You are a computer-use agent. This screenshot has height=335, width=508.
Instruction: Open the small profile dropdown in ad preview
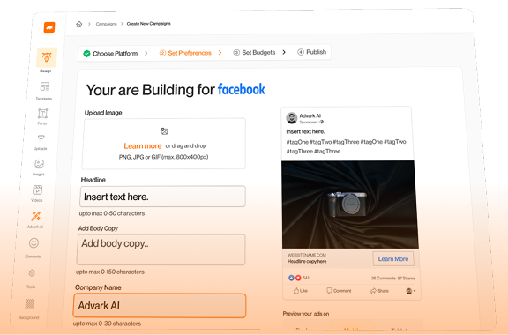coord(411,291)
